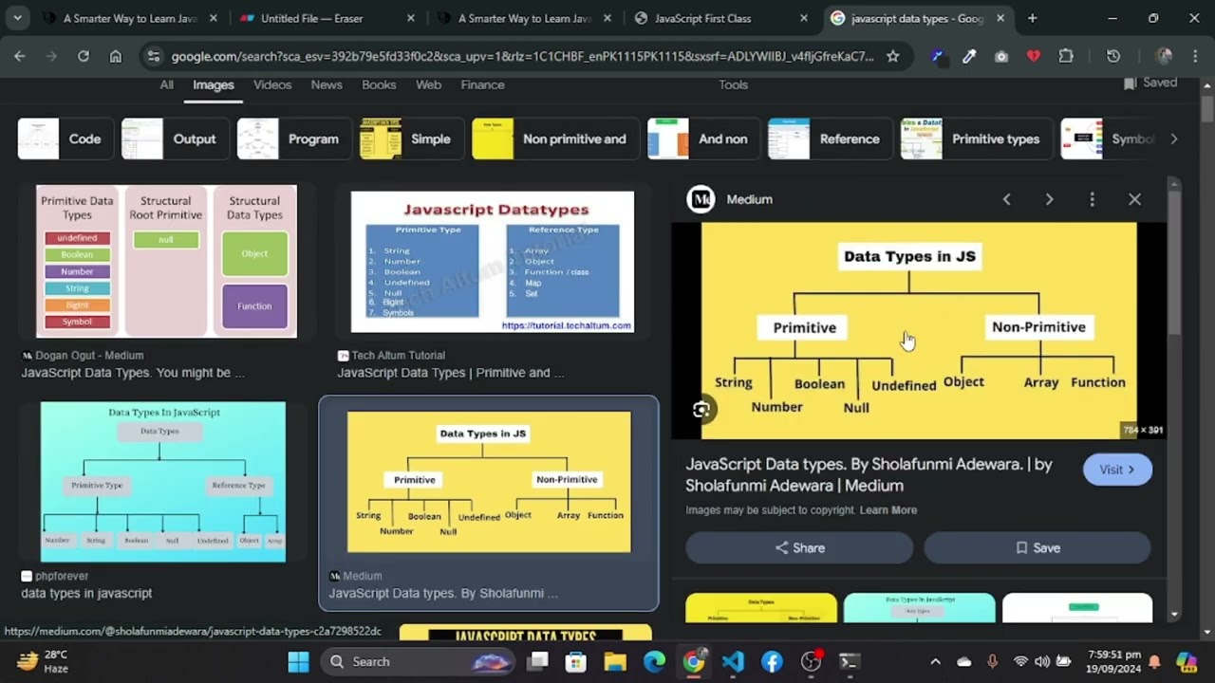Open the clock showing 7:59:51 pm
1215x683 pixels.
(x=1109, y=661)
